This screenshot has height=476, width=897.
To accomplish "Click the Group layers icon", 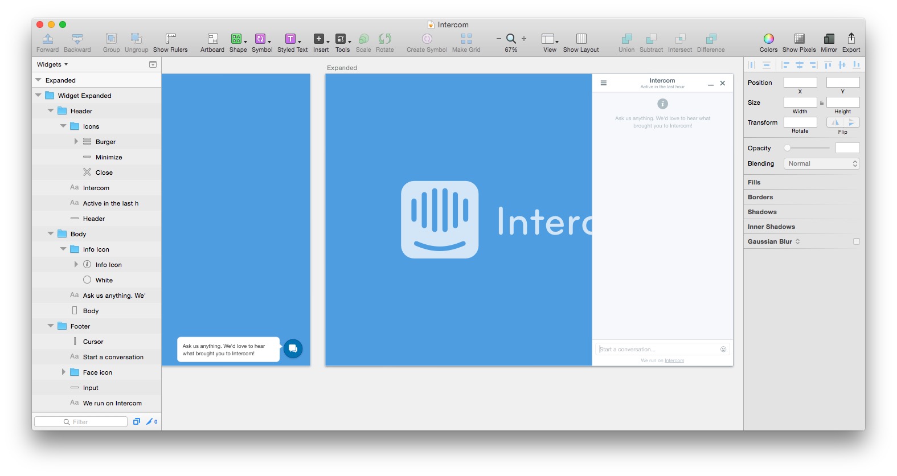I will click(x=112, y=39).
